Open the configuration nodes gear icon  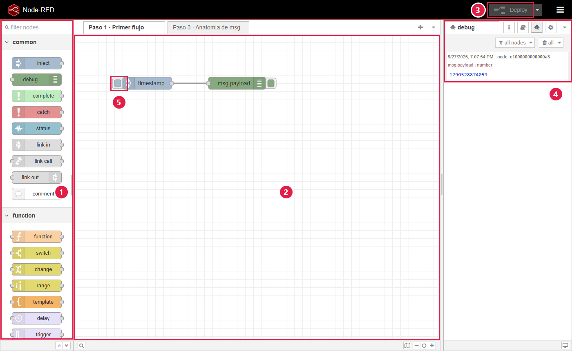[551, 27]
